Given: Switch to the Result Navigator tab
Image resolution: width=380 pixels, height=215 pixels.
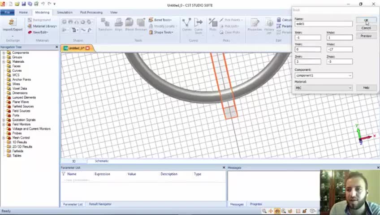Looking at the screenshot, I should pos(100,204).
